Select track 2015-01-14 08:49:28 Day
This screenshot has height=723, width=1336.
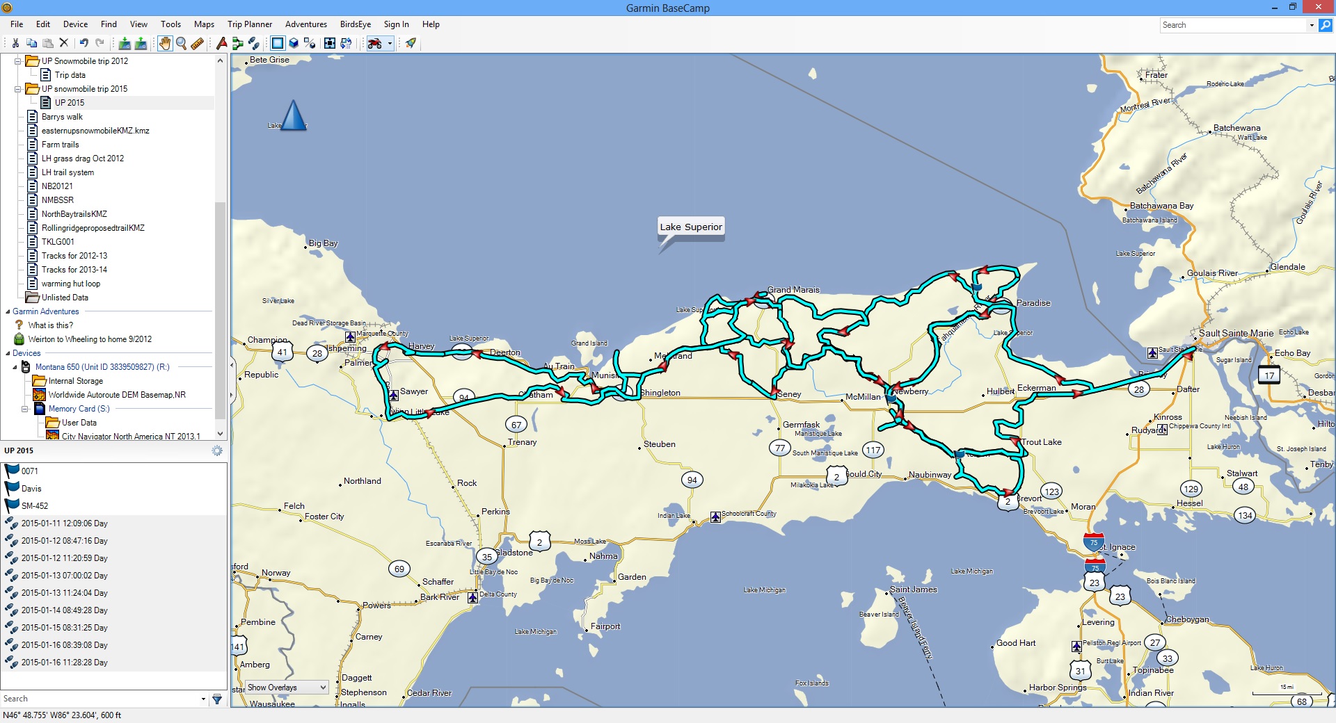[x=114, y=610]
